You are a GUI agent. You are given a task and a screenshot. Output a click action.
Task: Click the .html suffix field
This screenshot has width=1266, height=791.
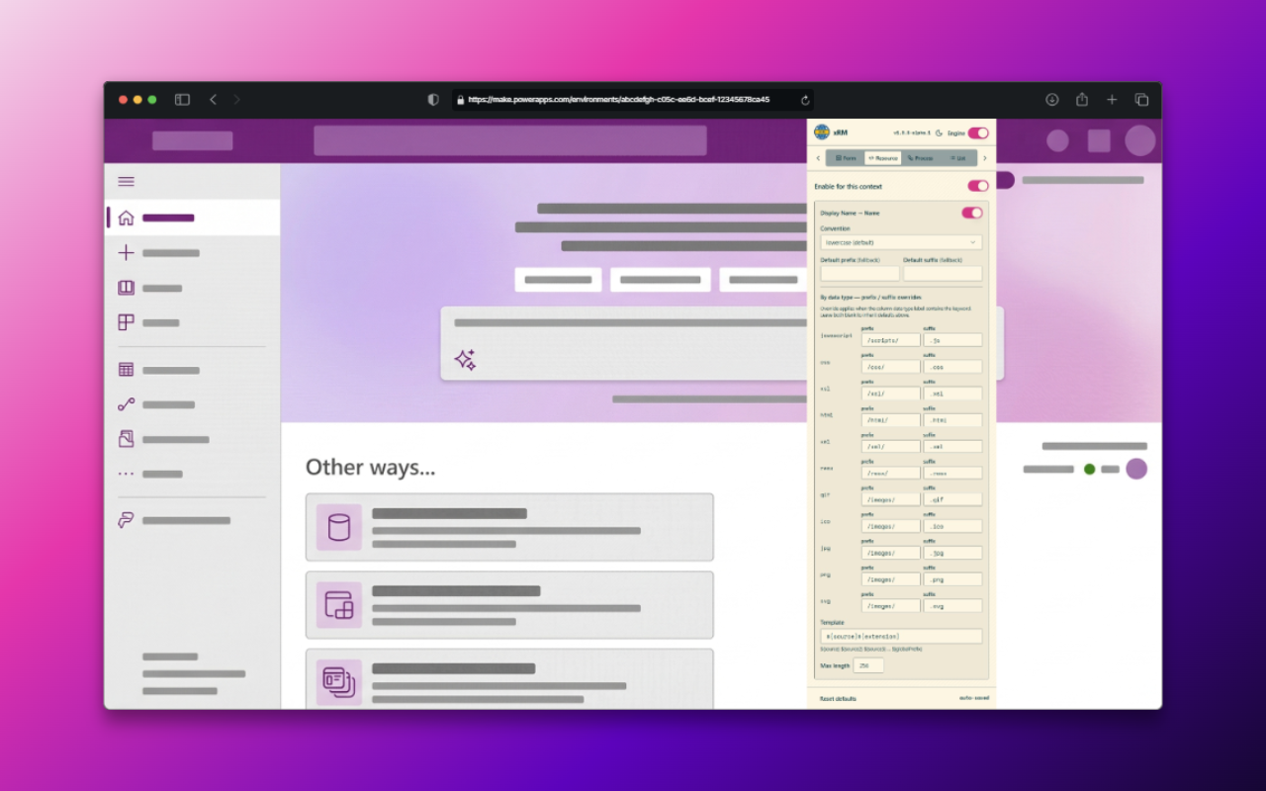point(952,420)
